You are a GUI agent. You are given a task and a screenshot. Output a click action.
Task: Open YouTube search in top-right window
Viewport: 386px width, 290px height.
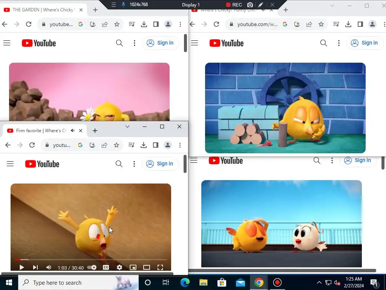click(324, 43)
